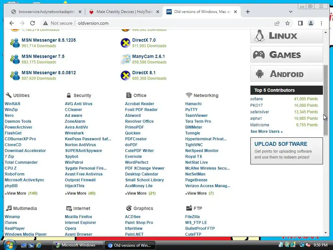This screenshot has height=250, width=333.
Task: Click the show desktop quick launch icon
Action: pos(23,245)
